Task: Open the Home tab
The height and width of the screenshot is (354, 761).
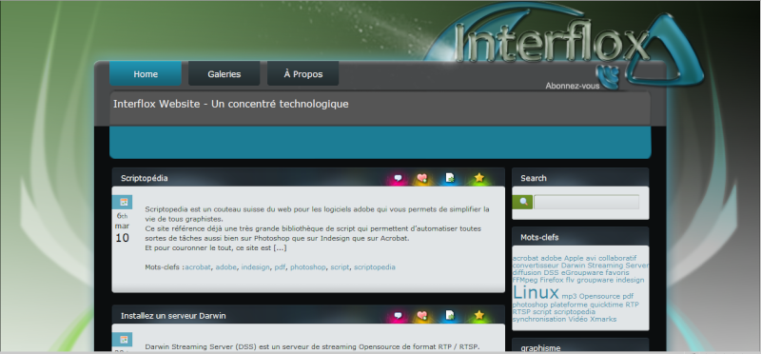Action: [146, 74]
